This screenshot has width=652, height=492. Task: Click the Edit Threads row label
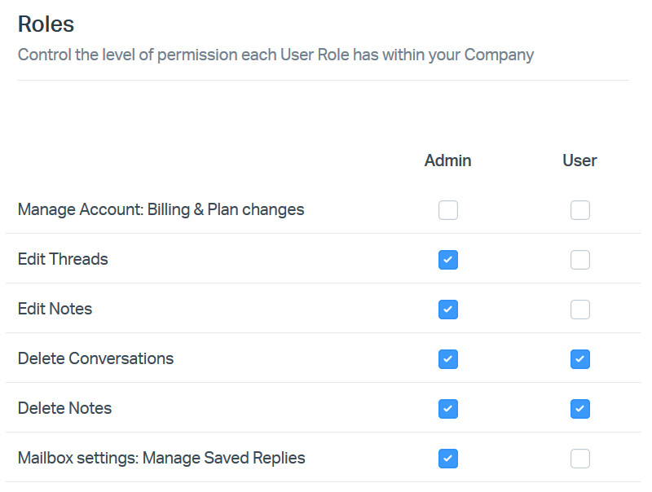point(63,259)
